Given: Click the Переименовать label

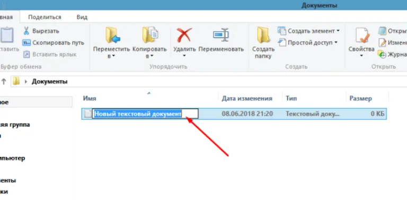Looking at the screenshot, I should coord(221,49).
